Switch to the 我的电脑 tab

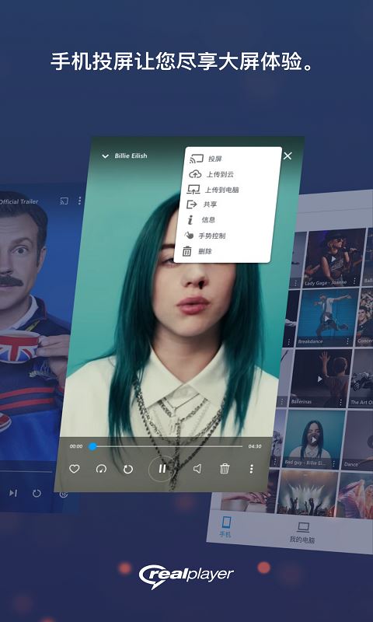302,533
